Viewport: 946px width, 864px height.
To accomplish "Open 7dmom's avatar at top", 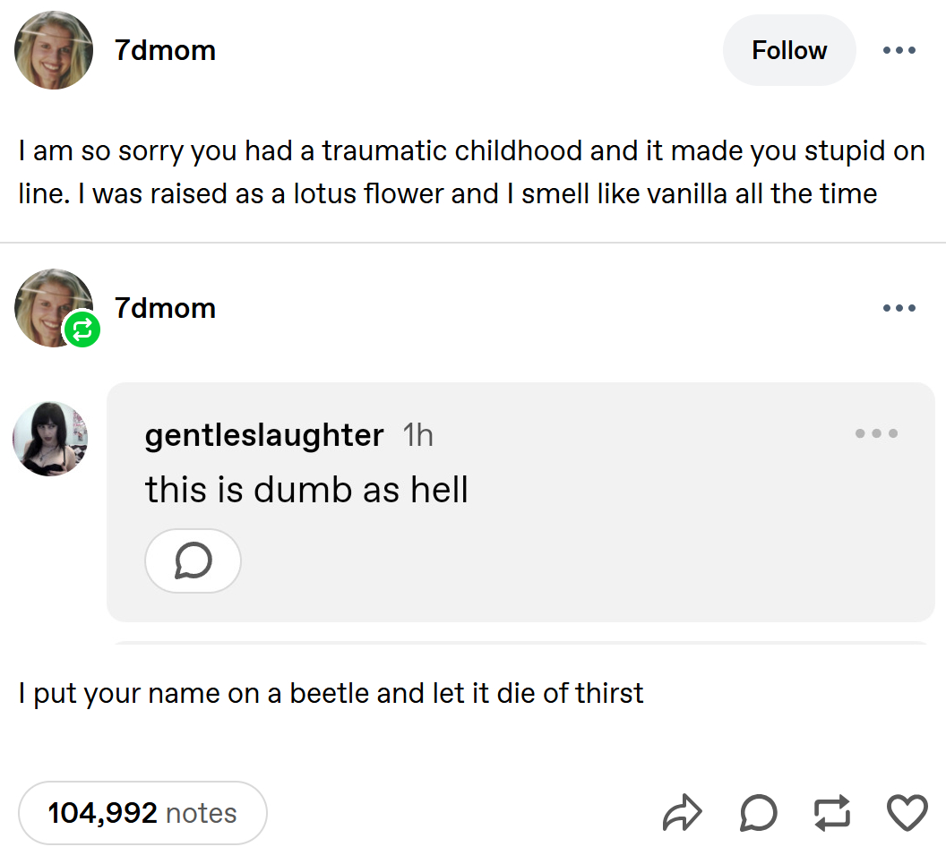I will tap(54, 50).
